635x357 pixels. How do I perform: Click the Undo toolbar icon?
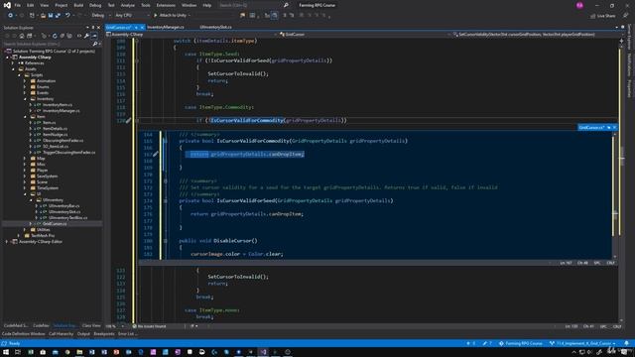coord(67,16)
